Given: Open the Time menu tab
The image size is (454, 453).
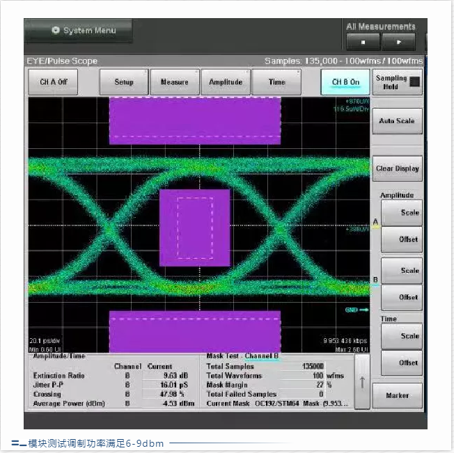Looking at the screenshot, I should pos(277,82).
